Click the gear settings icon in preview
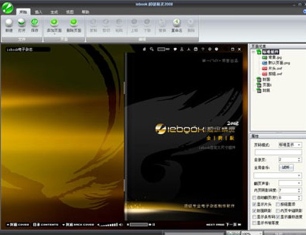The height and width of the screenshot is (235, 306). 210,49
